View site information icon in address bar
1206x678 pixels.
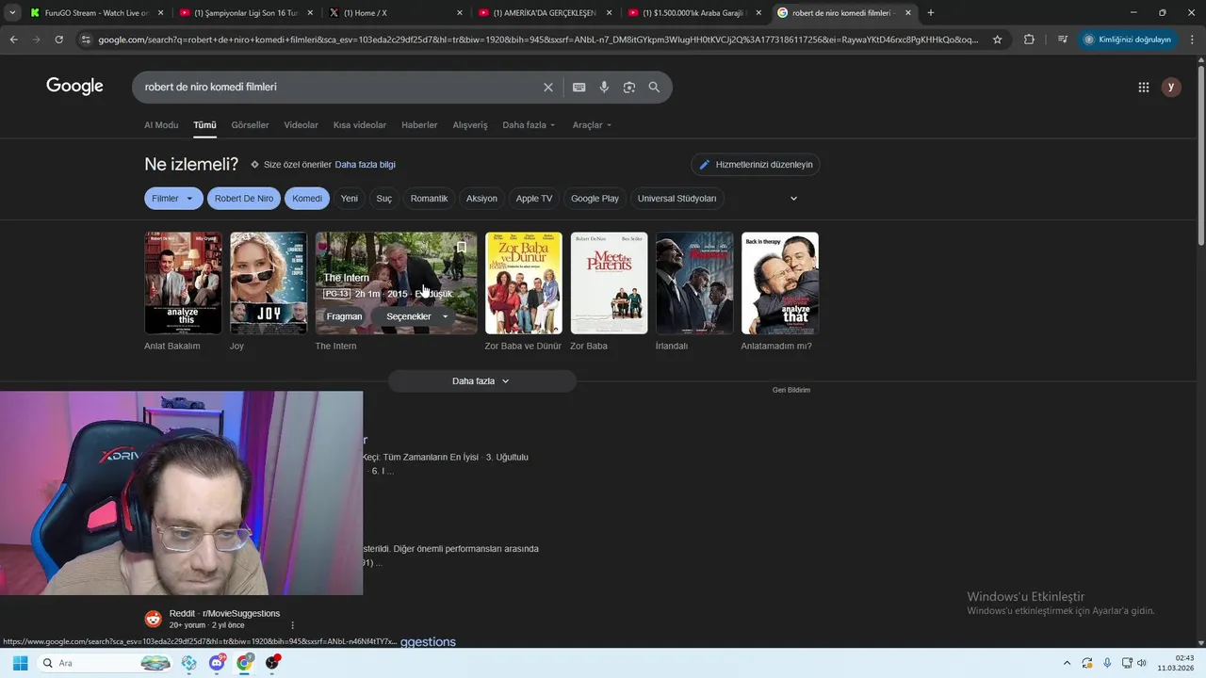point(86,40)
